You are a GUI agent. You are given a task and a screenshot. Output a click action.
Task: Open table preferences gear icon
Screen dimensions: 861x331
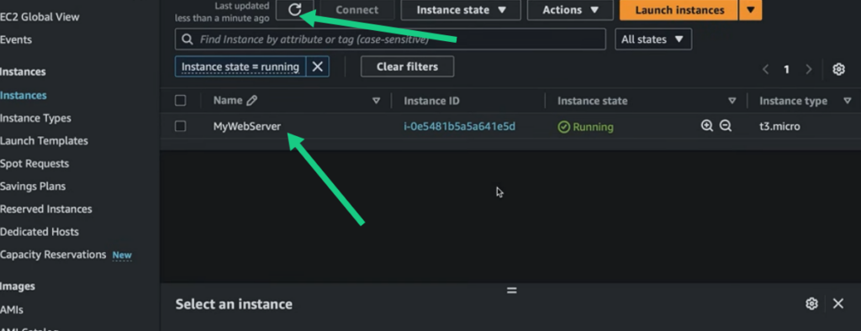click(x=838, y=69)
